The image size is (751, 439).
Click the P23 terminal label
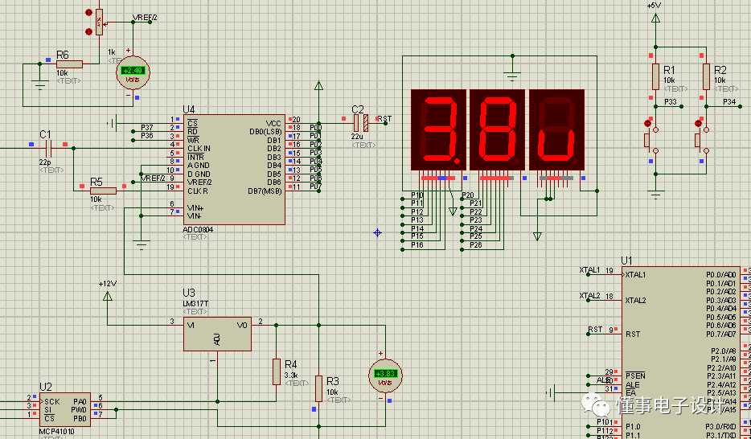click(x=475, y=219)
